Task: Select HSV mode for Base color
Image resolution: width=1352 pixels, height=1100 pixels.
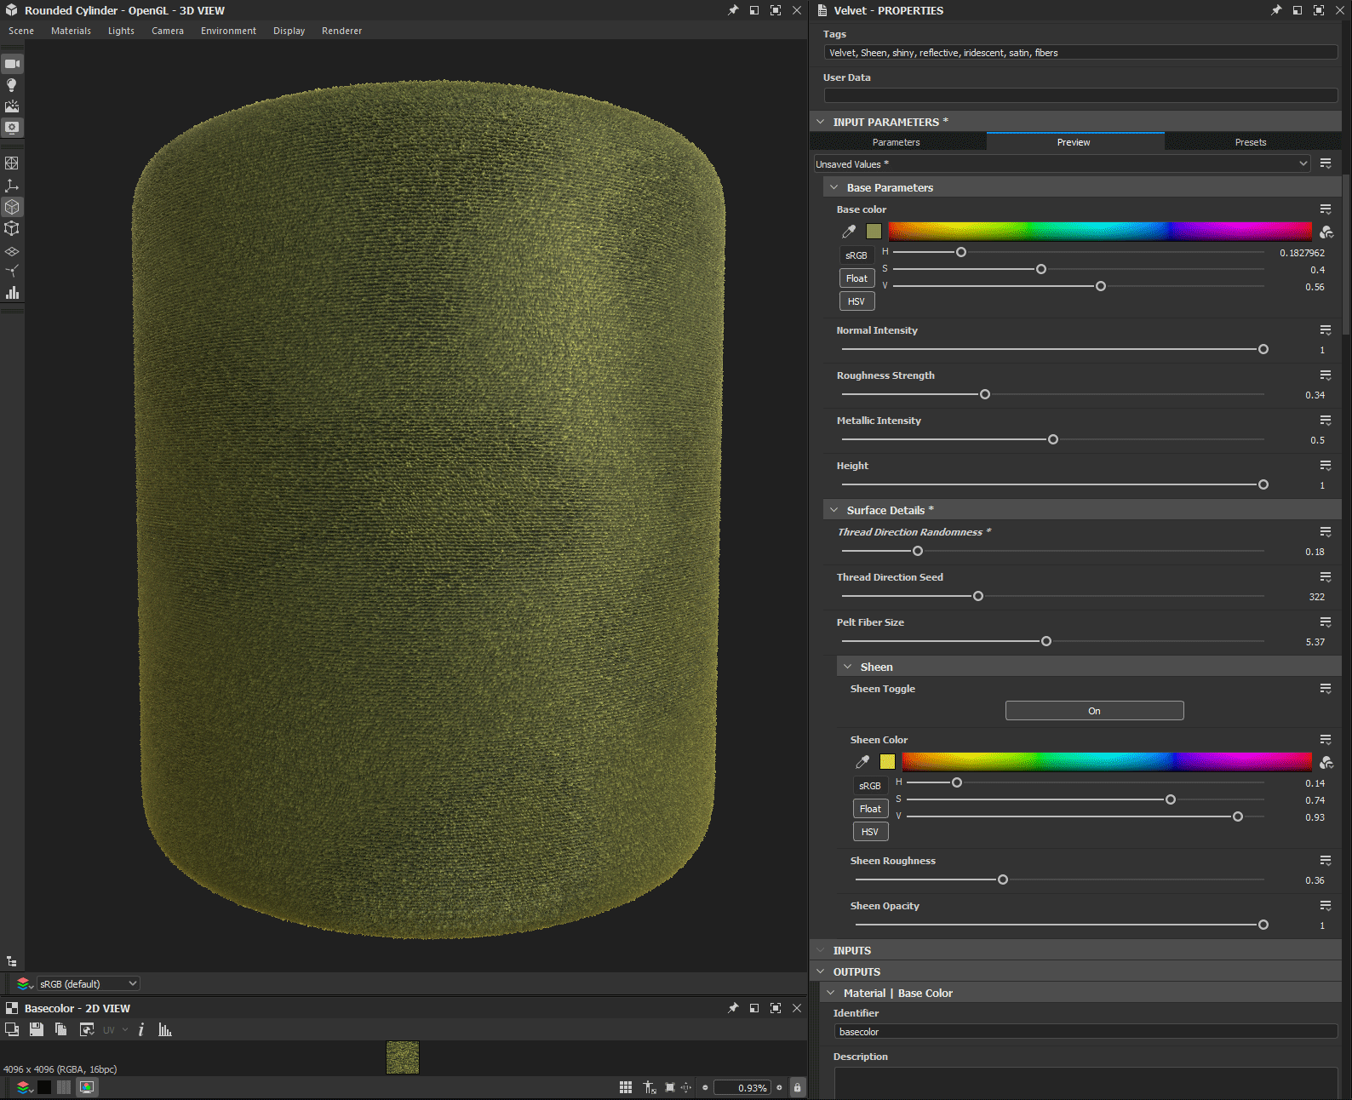Action: 856,301
